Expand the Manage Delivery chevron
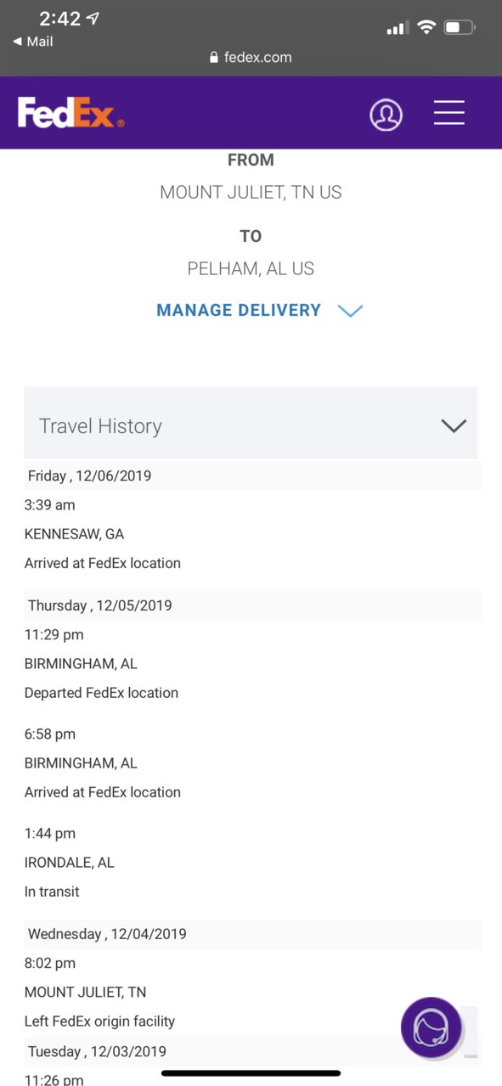 350,311
